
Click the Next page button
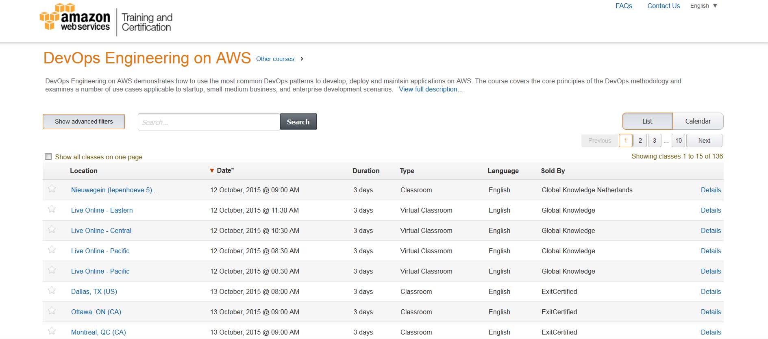click(x=704, y=141)
